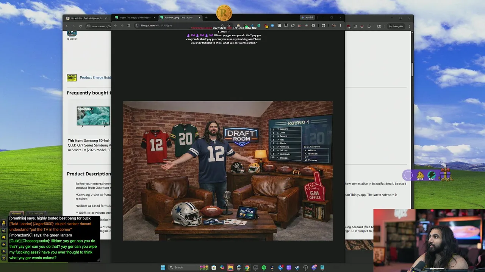Switch to the Hopeak Red Brick Wallpaper tab
Image resolution: width=485 pixels, height=272 pixels.
(x=86, y=18)
